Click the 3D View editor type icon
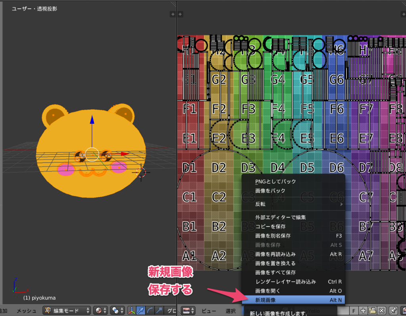Viewport: 406px width, 316px height. (x=2, y=311)
